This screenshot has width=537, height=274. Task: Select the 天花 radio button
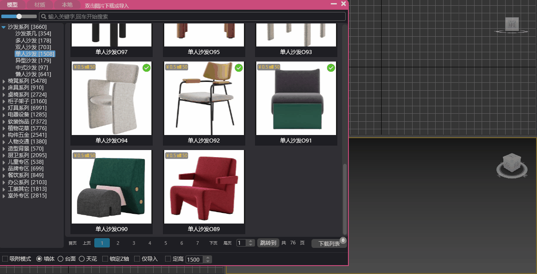(x=81, y=259)
